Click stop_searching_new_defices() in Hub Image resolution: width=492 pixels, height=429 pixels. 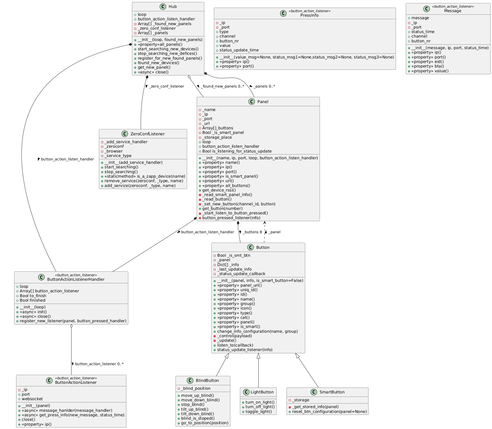tap(167, 53)
